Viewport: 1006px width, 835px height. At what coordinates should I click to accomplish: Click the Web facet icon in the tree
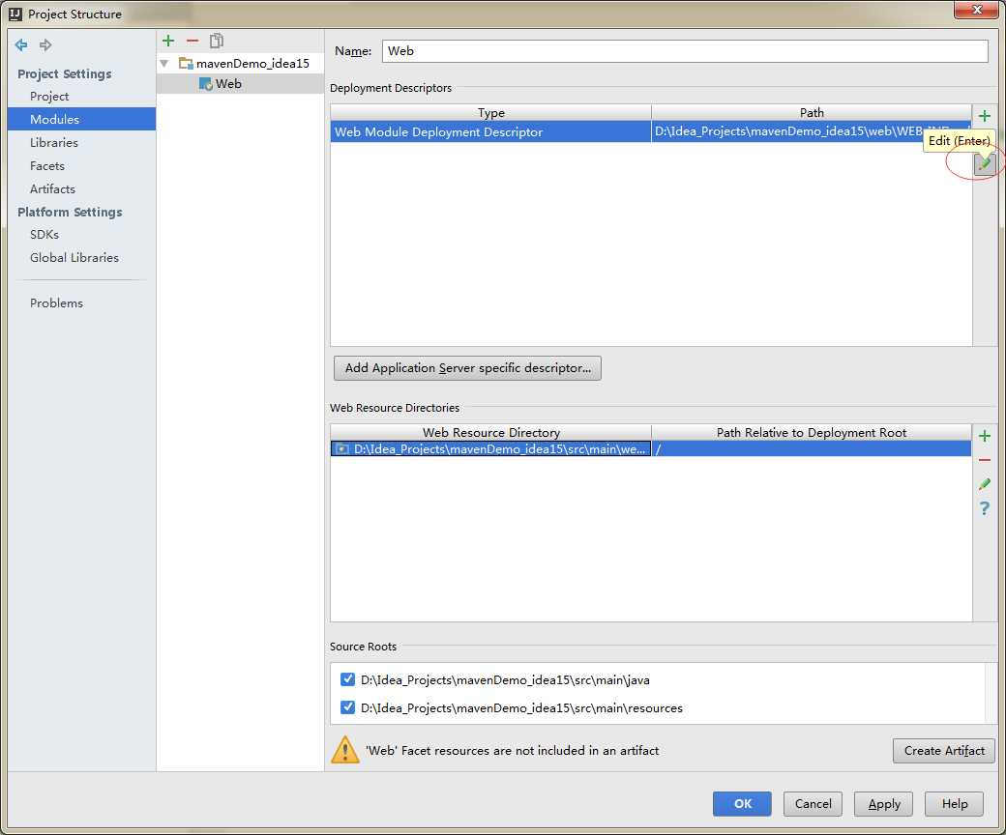[206, 84]
